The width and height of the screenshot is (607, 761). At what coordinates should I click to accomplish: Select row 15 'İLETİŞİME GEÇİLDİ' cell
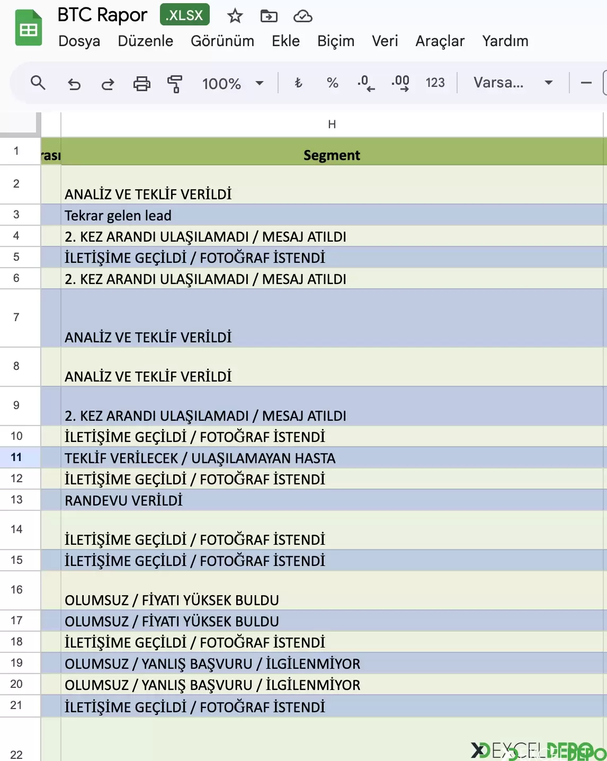(x=332, y=561)
